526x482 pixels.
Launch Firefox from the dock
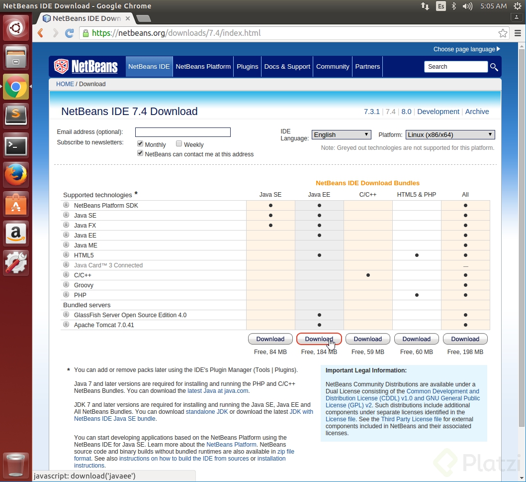[16, 175]
